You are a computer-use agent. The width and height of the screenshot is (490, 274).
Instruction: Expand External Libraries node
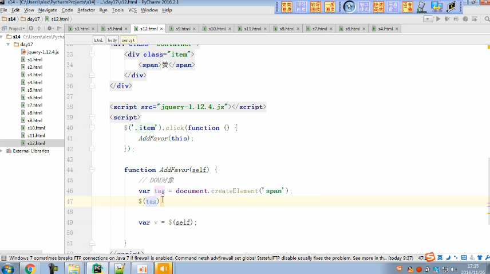[2, 151]
